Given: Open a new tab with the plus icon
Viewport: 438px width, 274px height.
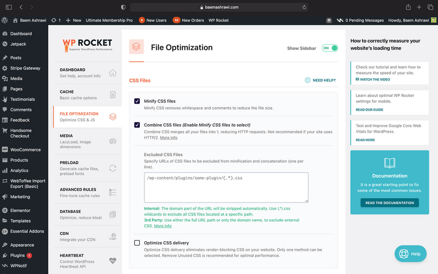Looking at the screenshot, I should pos(419,7).
